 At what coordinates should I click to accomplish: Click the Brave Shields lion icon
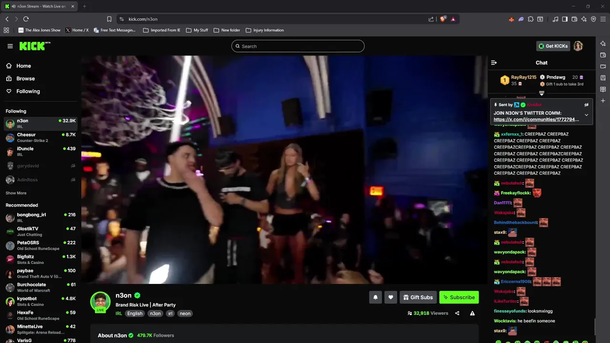(x=443, y=19)
